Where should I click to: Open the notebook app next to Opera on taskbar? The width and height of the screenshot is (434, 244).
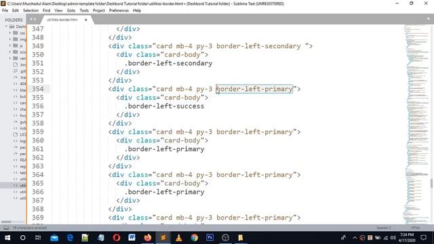(101, 238)
